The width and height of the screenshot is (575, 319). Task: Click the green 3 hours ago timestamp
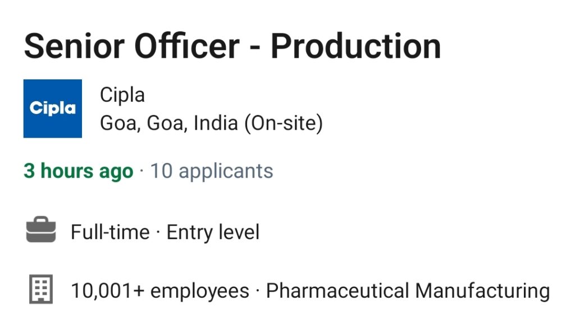tap(79, 171)
